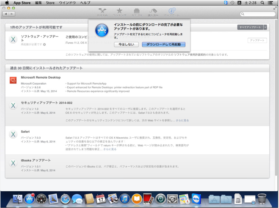Click the セキュリティアップデート 2014-002 title
The width and height of the screenshot is (279, 208).
pos(47,103)
